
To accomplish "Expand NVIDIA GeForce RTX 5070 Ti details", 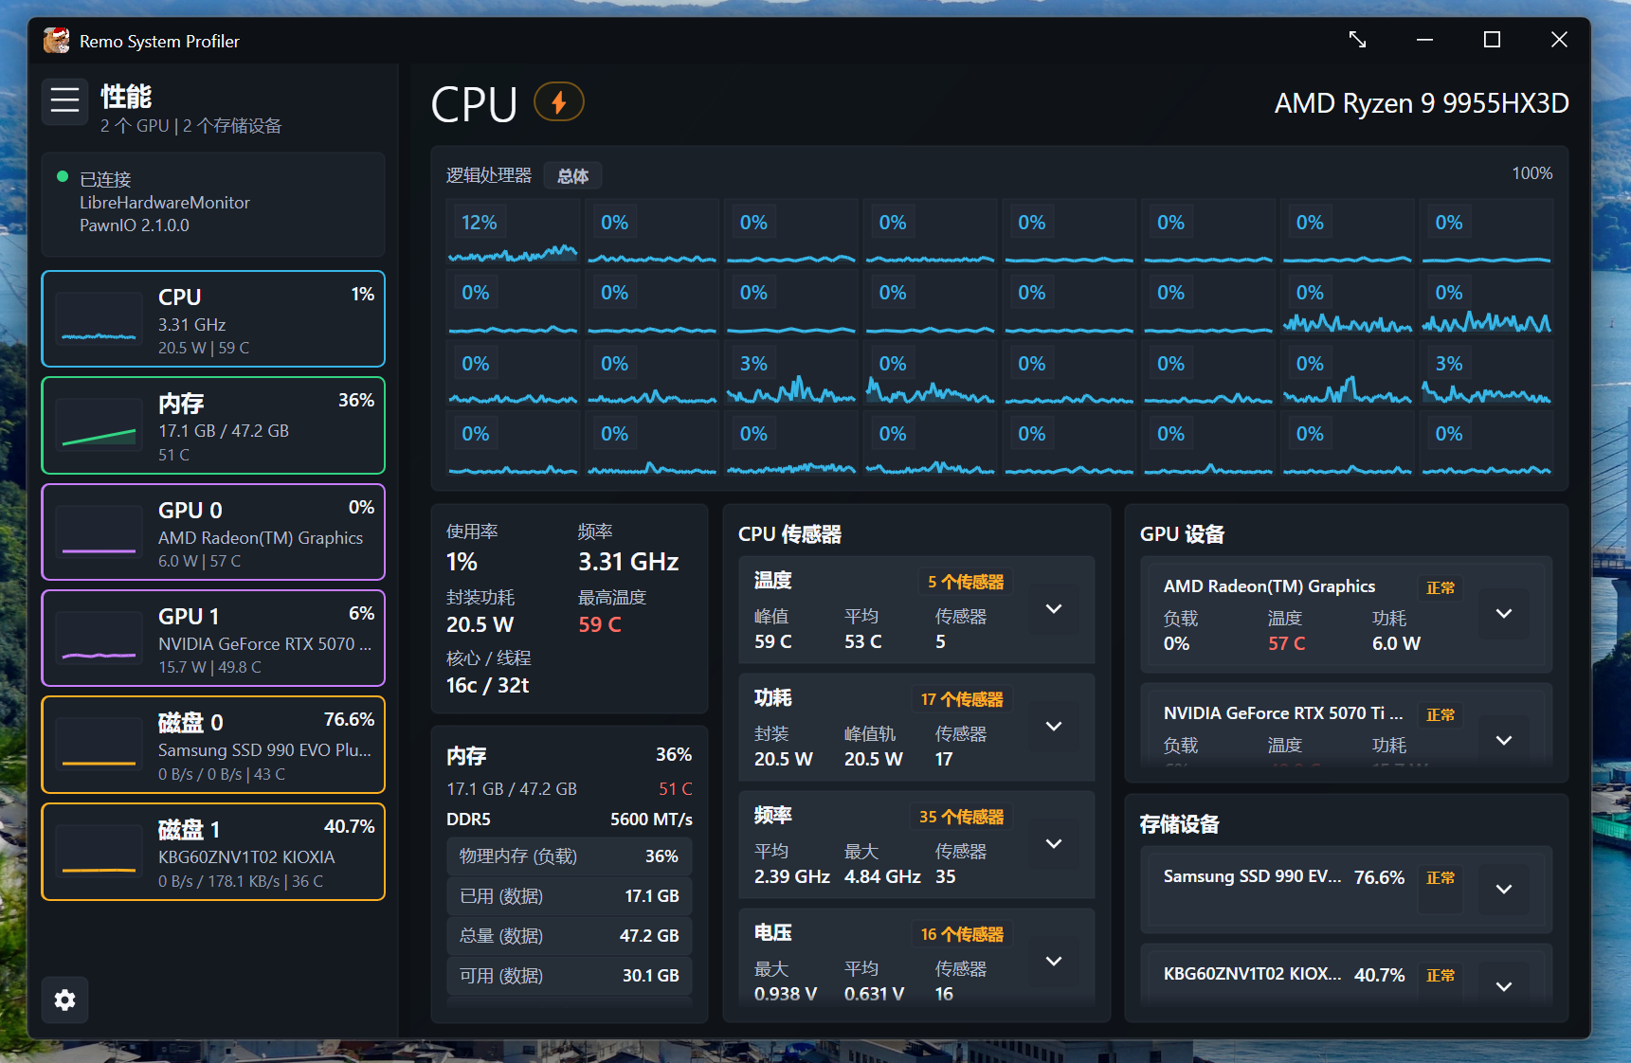I will click(x=1504, y=740).
